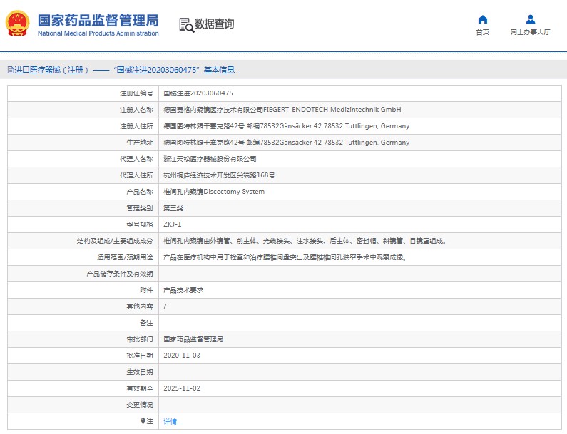Click the 生效日期 row label
Screen dimensions: 567x434
click(x=140, y=372)
